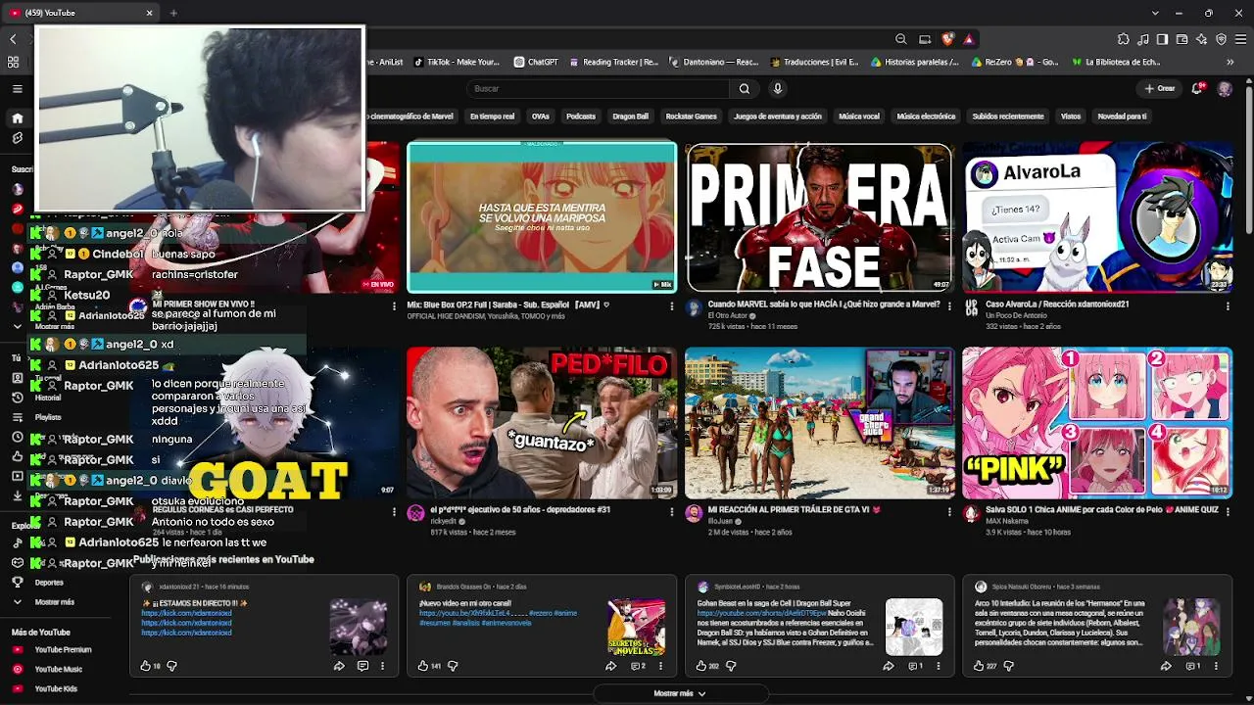Viewport: 1254px width, 705px height.
Task: Select the Rockstar Games category chip
Action: point(692,117)
